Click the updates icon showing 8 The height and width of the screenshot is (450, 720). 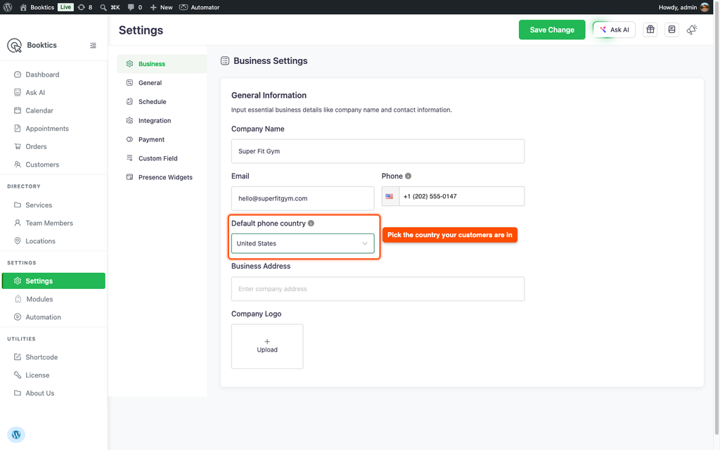pos(85,7)
